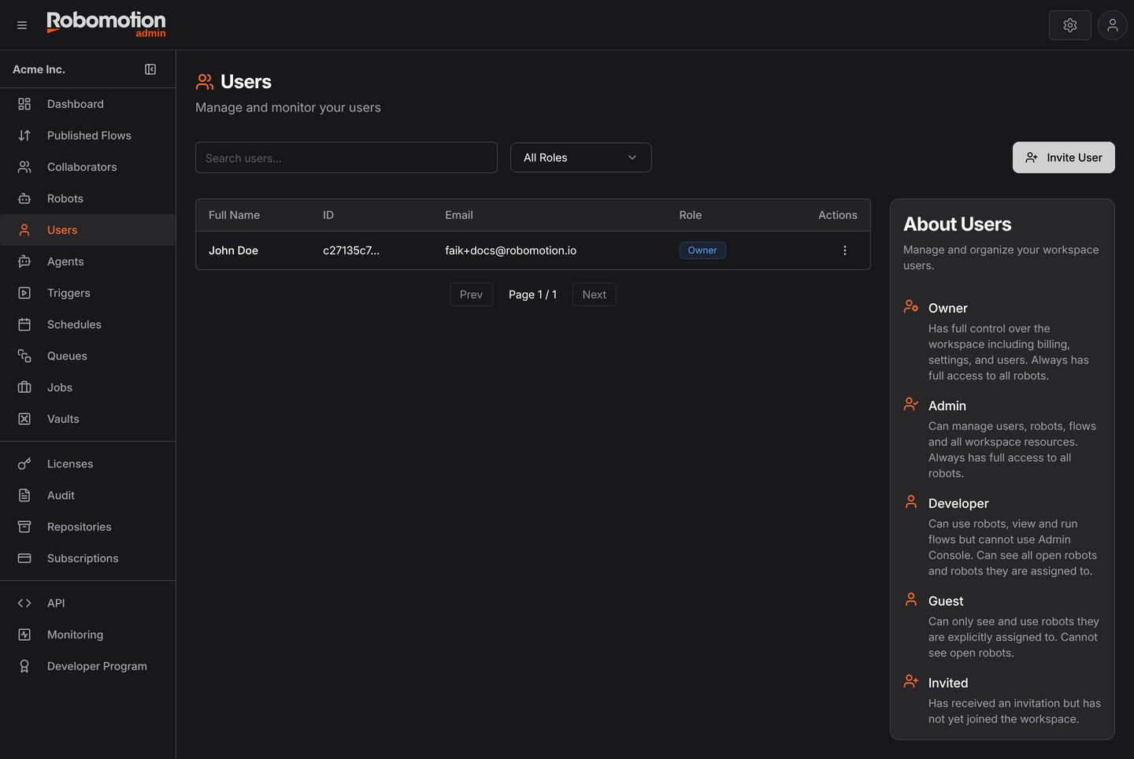This screenshot has height=759, width=1134.
Task: Click the Monitoring activity icon
Action: 24,635
